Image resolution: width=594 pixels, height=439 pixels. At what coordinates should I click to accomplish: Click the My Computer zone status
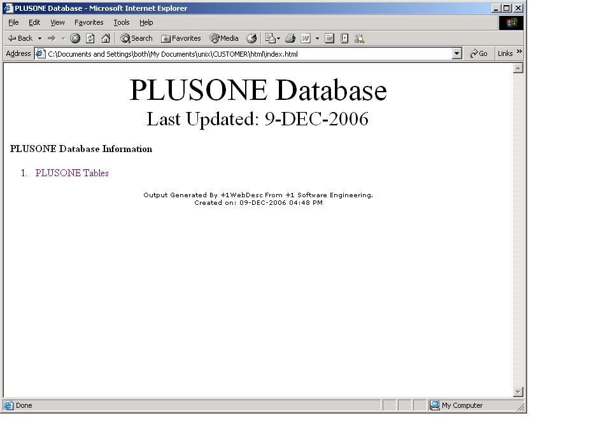coord(456,405)
